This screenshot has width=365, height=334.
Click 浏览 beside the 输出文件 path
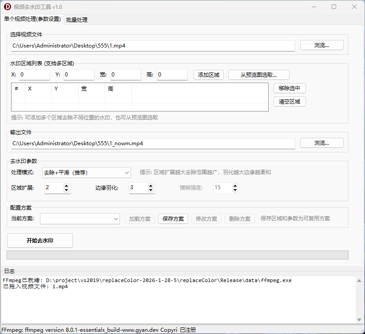click(x=321, y=143)
